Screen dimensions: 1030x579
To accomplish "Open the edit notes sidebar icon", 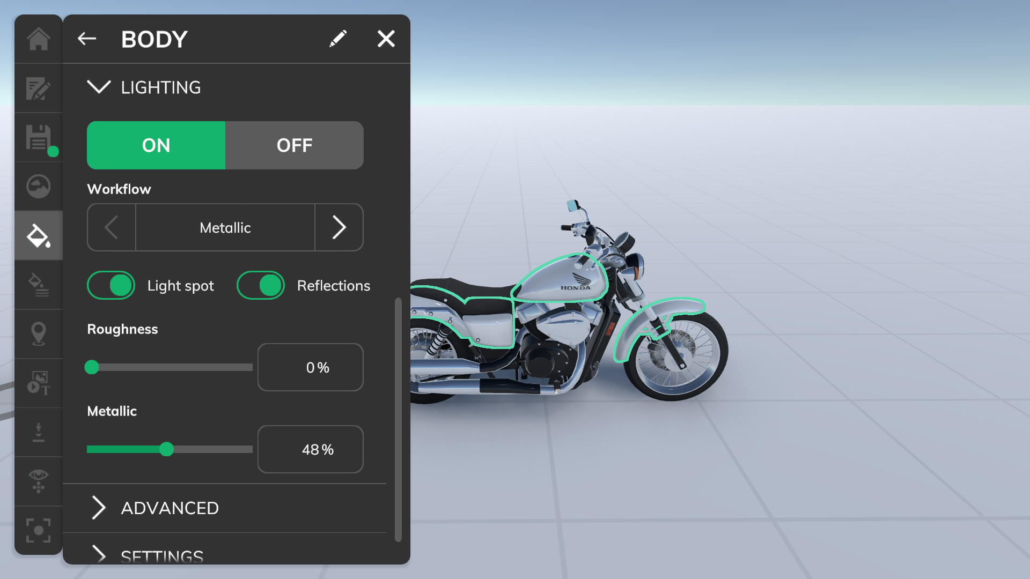I will coord(39,88).
